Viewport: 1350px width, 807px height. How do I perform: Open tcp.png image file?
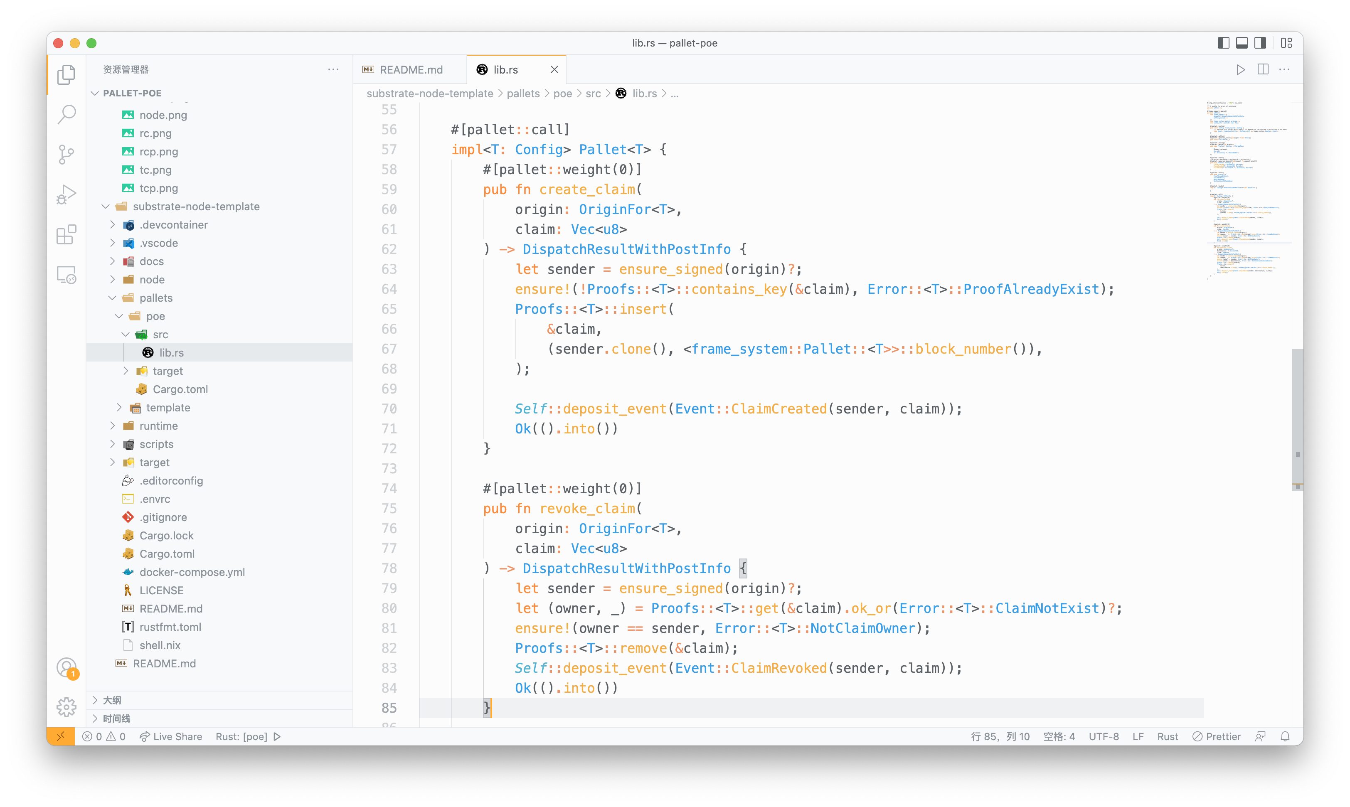tap(219, 188)
